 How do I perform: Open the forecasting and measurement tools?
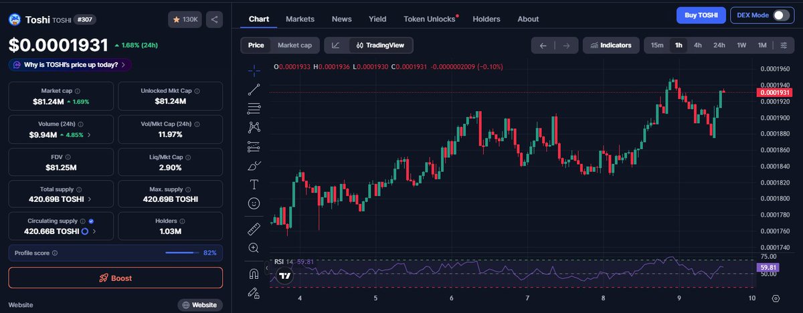(x=254, y=146)
